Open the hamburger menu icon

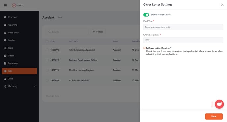point(5,5)
